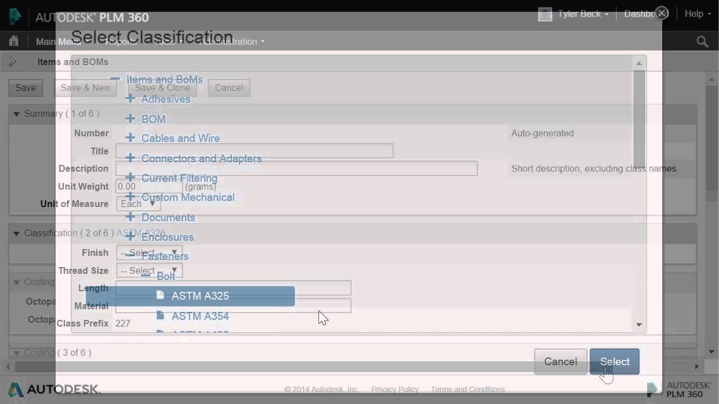Click the Material input field
Screen dimensions: 719x404
233,306
